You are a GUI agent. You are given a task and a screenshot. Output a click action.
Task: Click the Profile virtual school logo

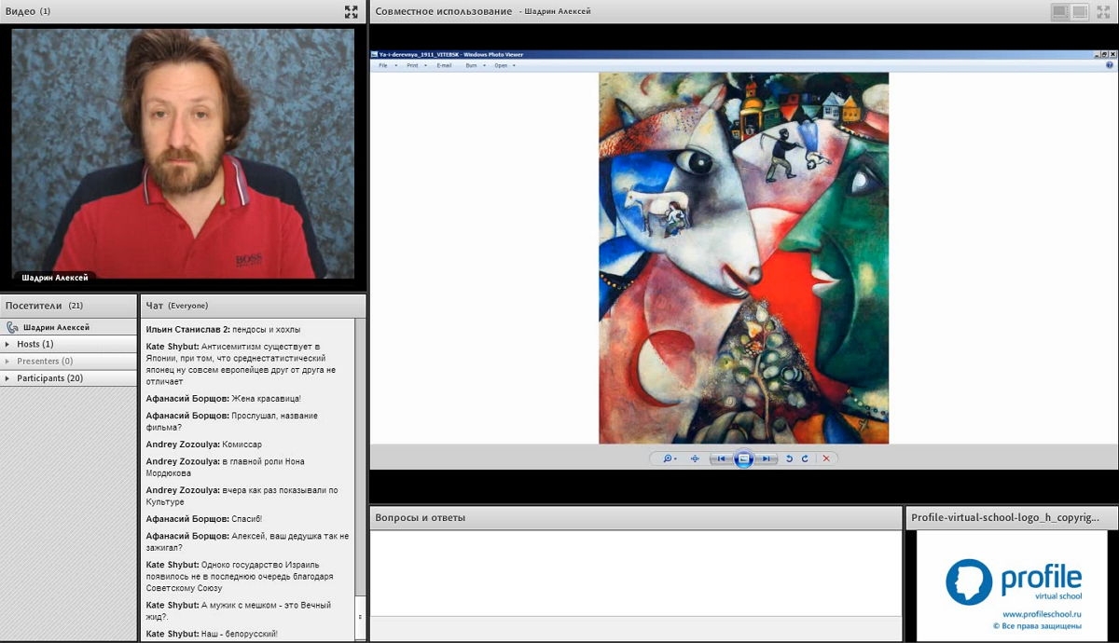click(x=1014, y=582)
